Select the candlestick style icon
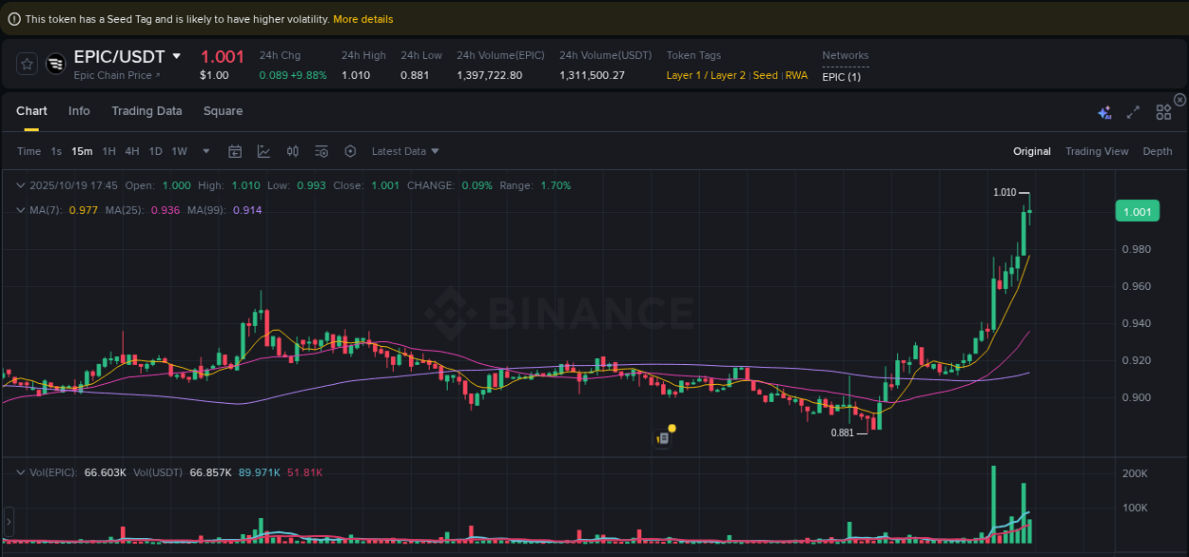The image size is (1189, 557). pos(293,151)
